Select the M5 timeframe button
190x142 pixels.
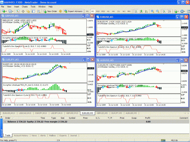[x=92, y=11]
